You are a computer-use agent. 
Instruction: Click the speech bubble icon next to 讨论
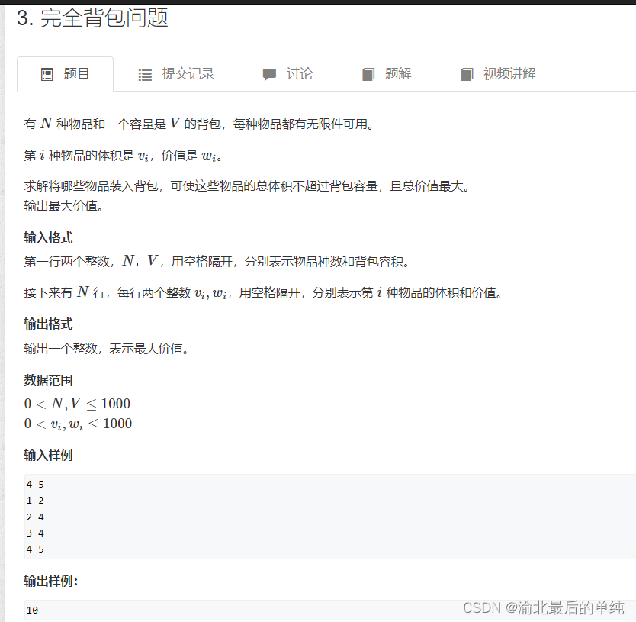270,74
